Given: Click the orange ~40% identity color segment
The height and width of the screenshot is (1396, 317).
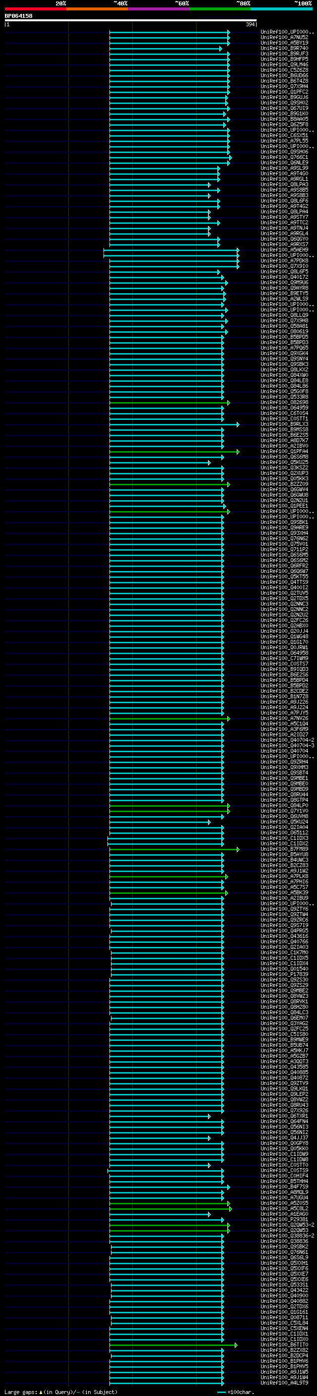Looking at the screenshot, I should (x=97, y=9).
